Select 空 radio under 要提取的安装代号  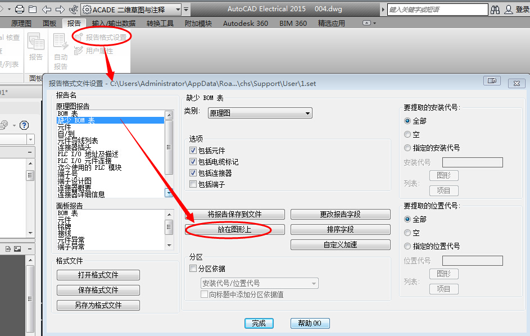pyautogui.click(x=407, y=135)
